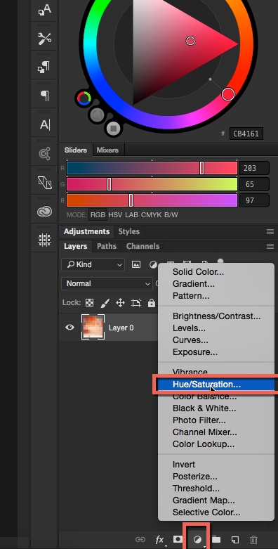Hide Layer 0 with eye icon

69,328
